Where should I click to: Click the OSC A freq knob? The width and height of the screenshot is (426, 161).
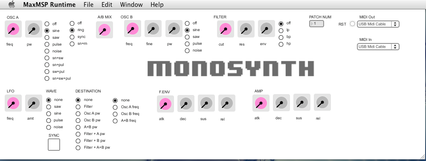[x=13, y=29]
